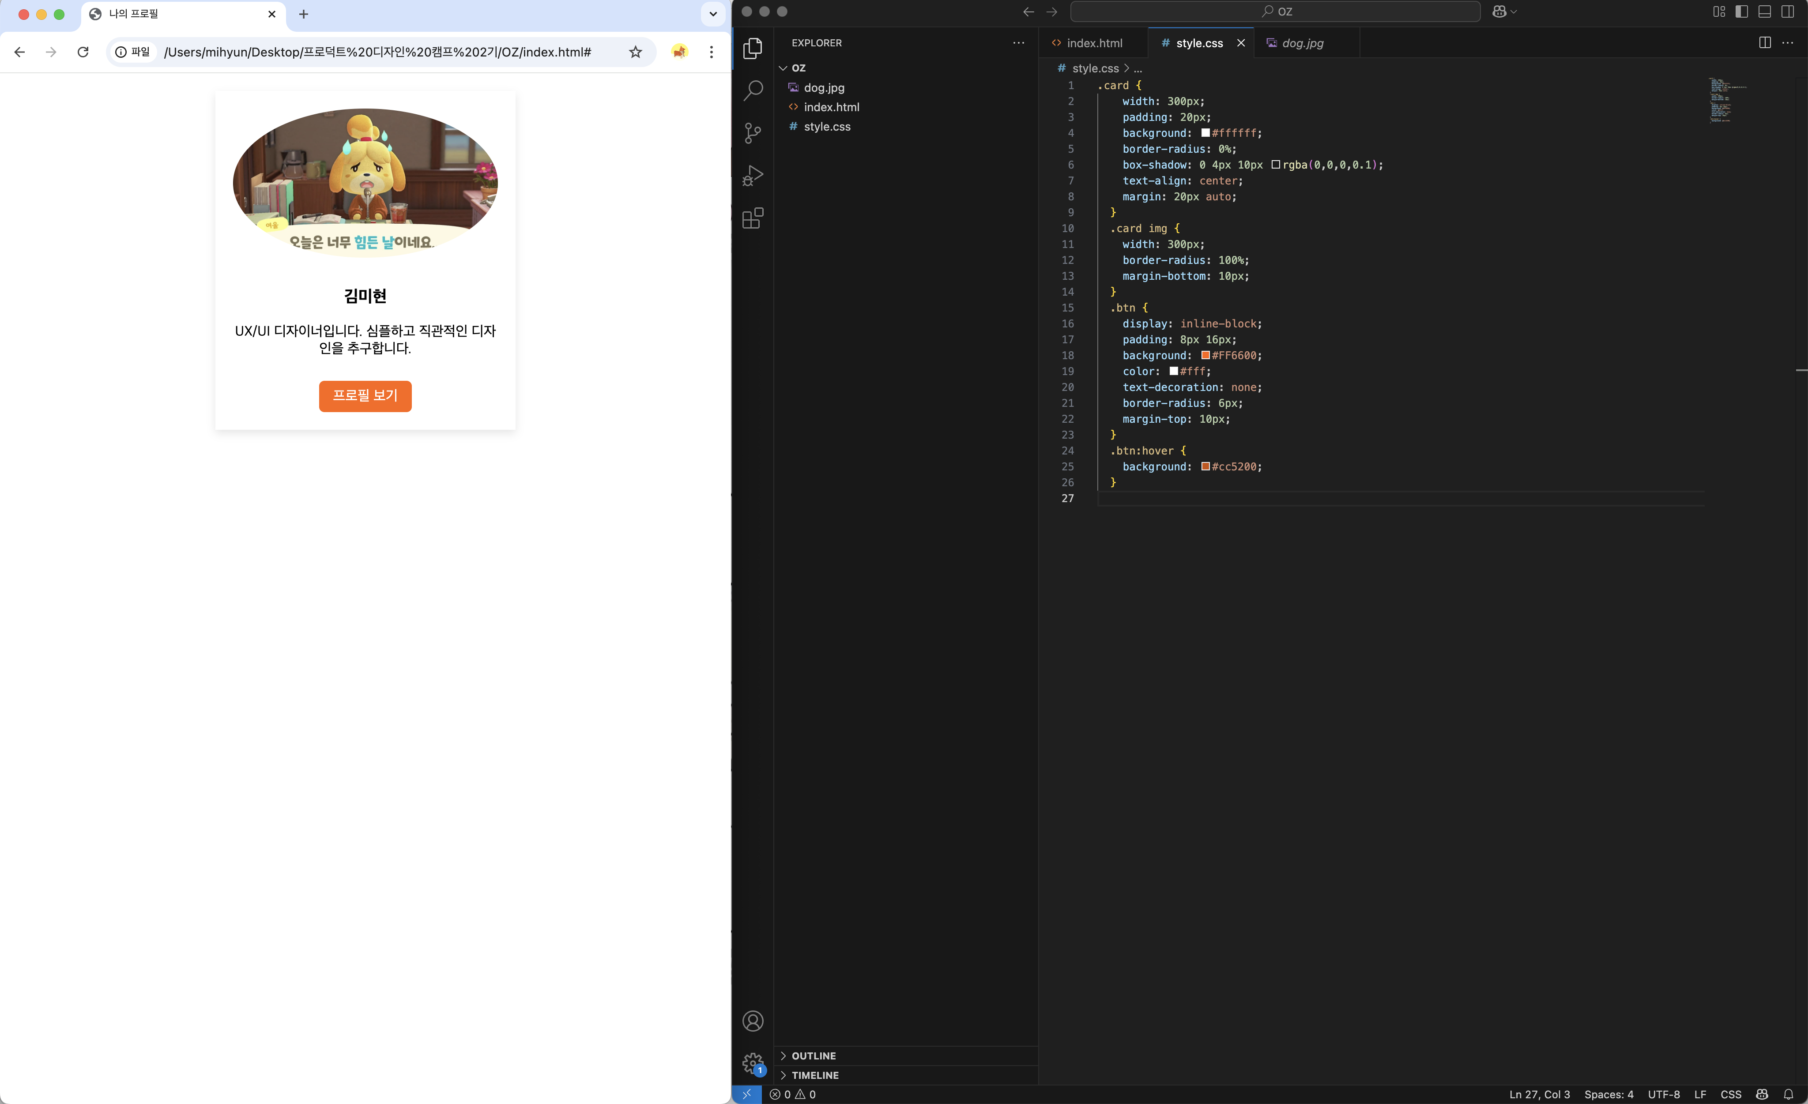Toggle the bottom panel layout button

(x=1765, y=12)
